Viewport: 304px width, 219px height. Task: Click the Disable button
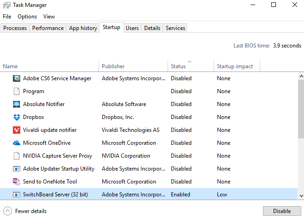(x=282, y=211)
